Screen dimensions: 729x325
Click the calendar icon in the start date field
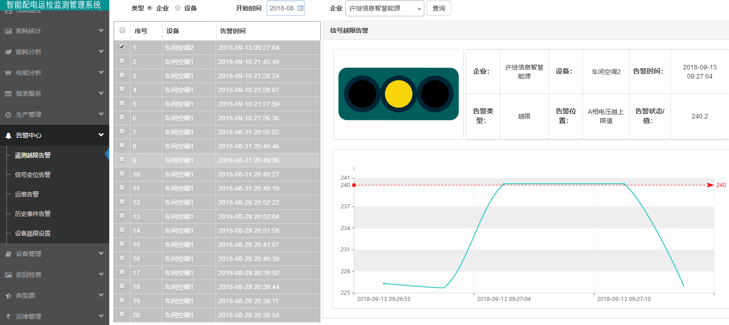[300, 8]
